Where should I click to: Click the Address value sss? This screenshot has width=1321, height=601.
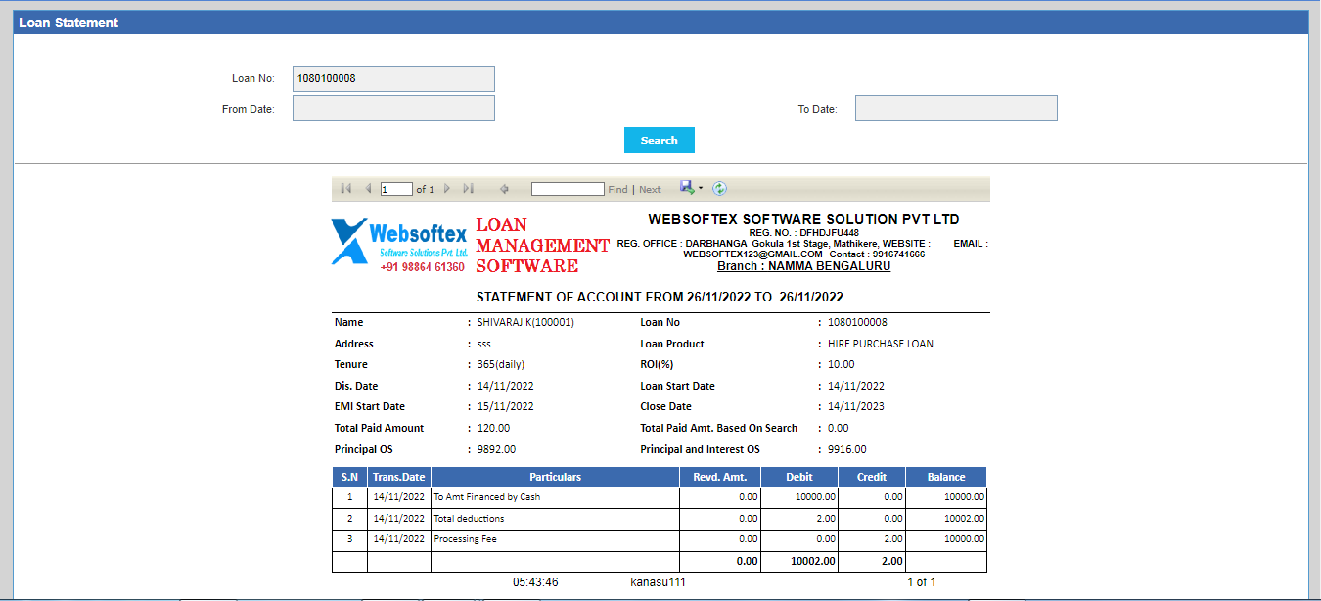click(484, 344)
